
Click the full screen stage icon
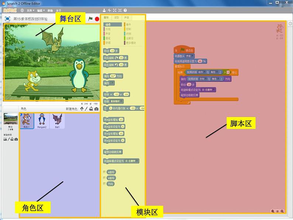click(7, 19)
